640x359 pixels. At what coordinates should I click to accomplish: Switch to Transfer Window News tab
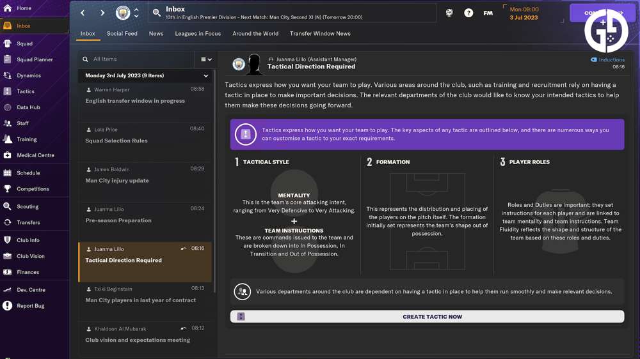point(320,33)
